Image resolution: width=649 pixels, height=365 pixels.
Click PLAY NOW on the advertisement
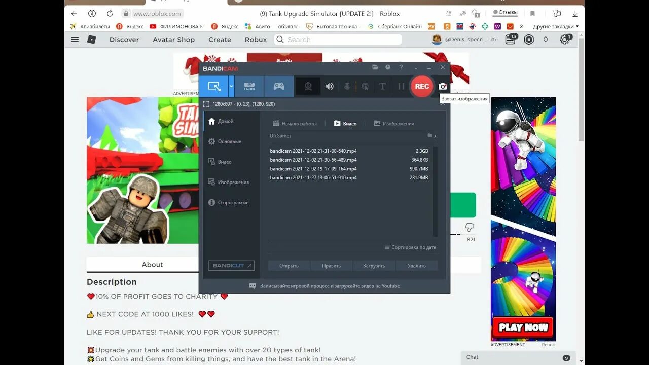(523, 327)
